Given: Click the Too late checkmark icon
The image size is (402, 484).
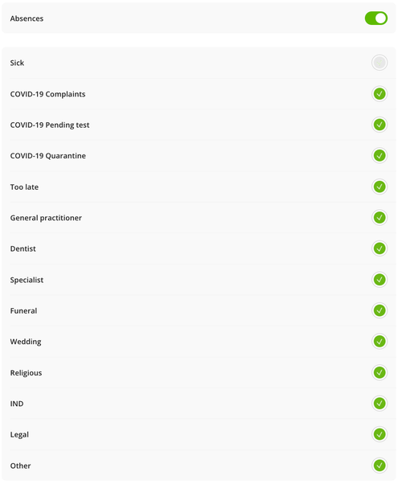Looking at the screenshot, I should pyautogui.click(x=379, y=187).
